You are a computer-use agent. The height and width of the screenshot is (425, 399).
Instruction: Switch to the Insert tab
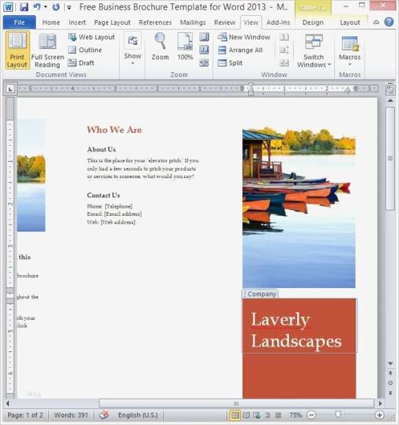[x=77, y=23]
